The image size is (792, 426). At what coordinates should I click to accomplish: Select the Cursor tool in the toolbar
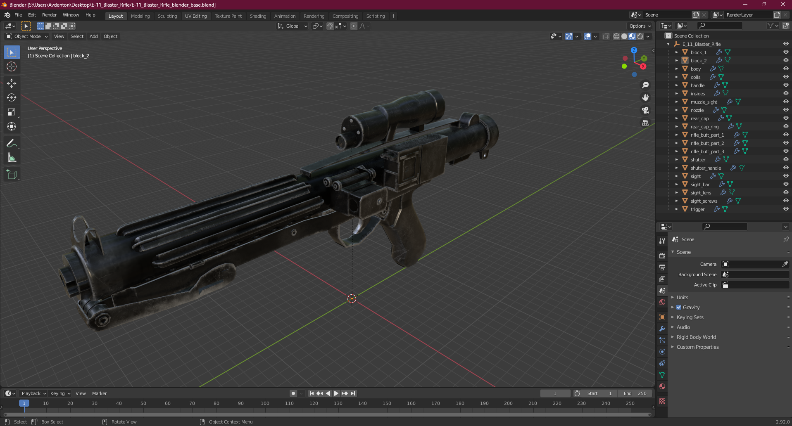(x=12, y=66)
